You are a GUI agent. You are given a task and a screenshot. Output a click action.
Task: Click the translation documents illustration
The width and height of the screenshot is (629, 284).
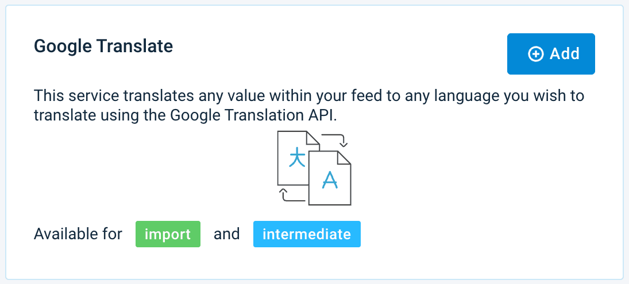click(314, 168)
